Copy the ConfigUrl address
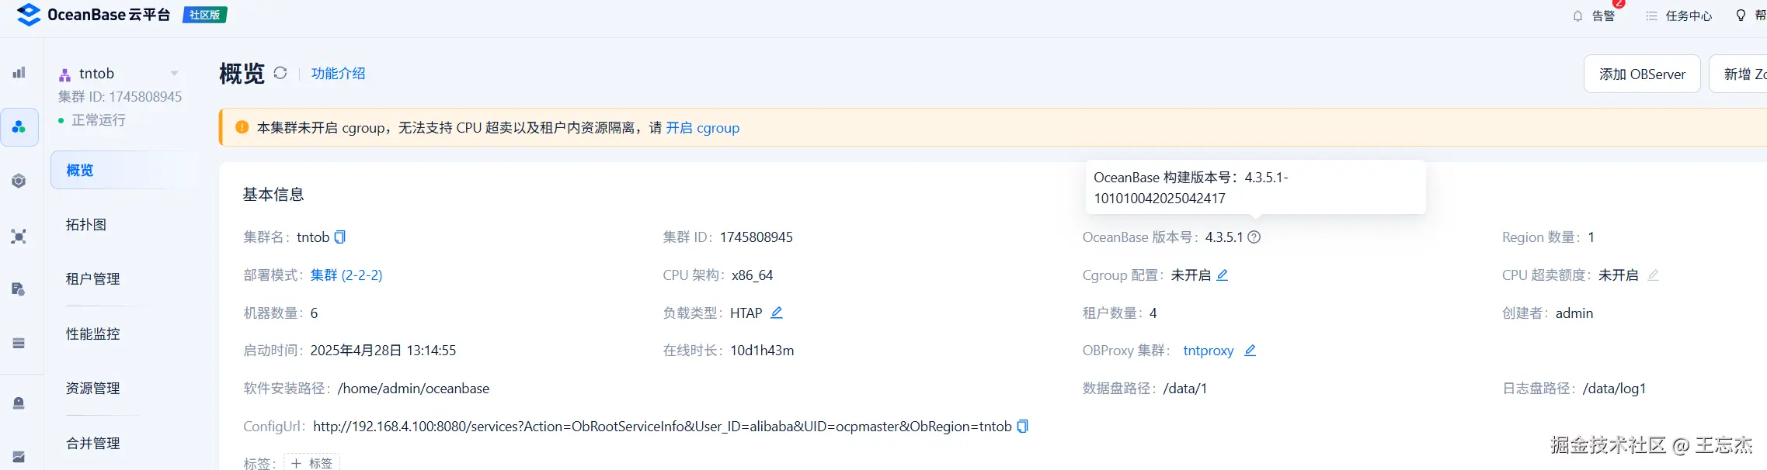Viewport: 1767px width, 470px height. (1022, 426)
